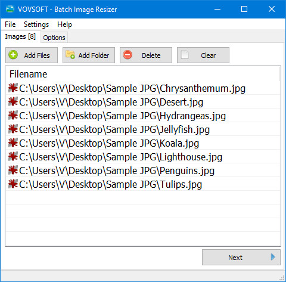Switch to the Images [8] tab
Screen dimensions: 286x282
[20, 36]
